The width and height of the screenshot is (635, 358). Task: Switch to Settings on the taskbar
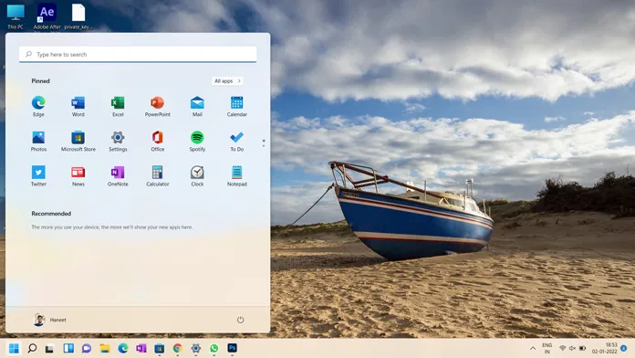point(196,348)
